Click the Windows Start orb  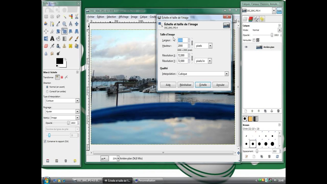pos(46,180)
